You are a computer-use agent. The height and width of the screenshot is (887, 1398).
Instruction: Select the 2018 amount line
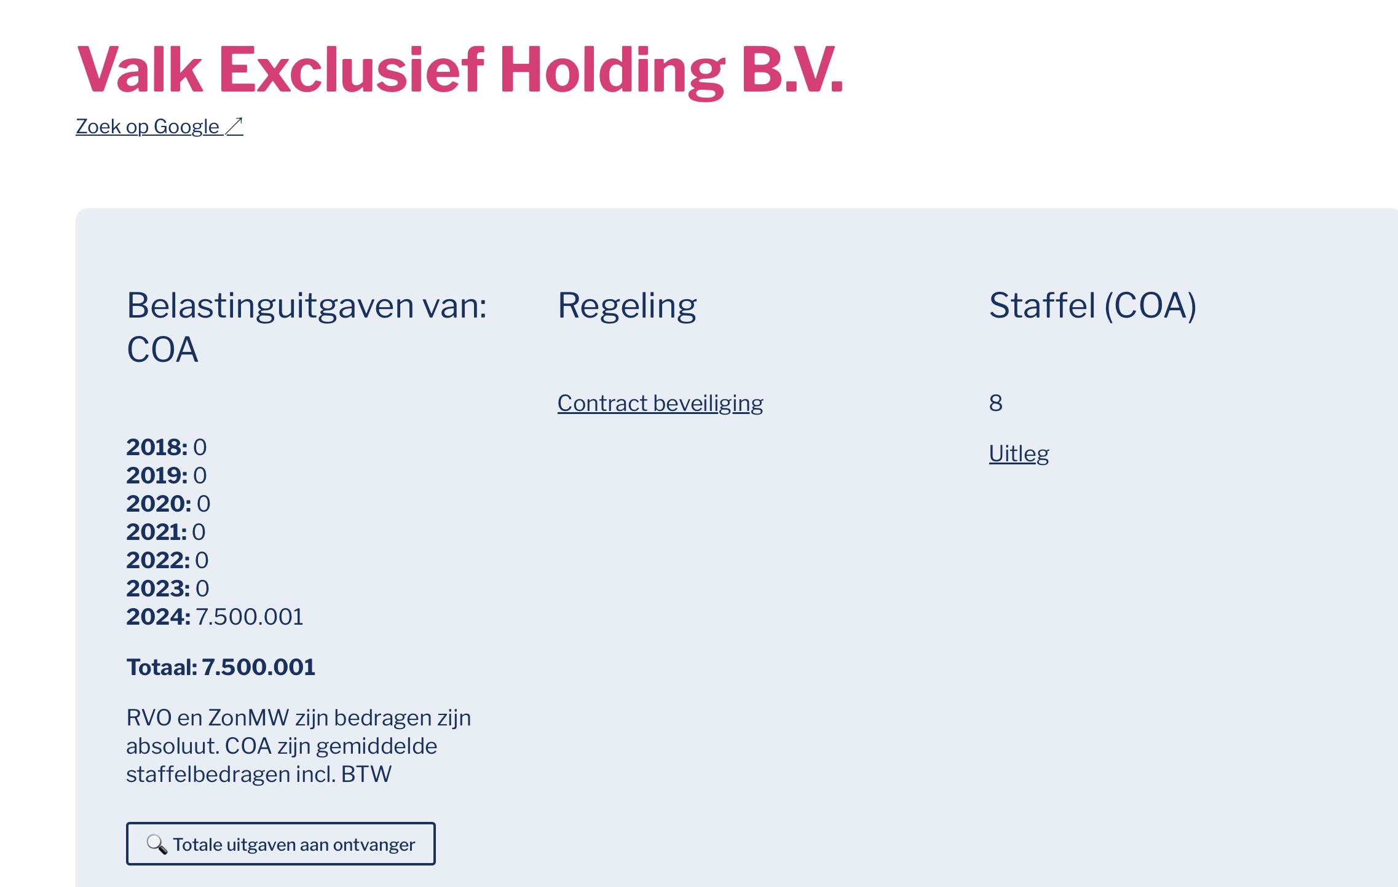[167, 447]
